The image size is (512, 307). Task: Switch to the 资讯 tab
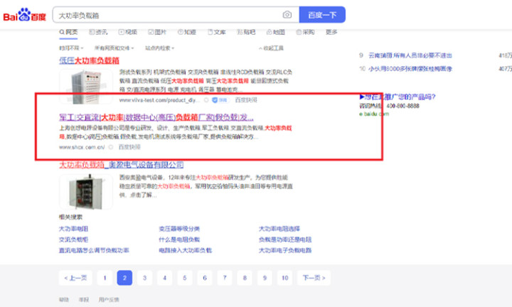pos(98,32)
